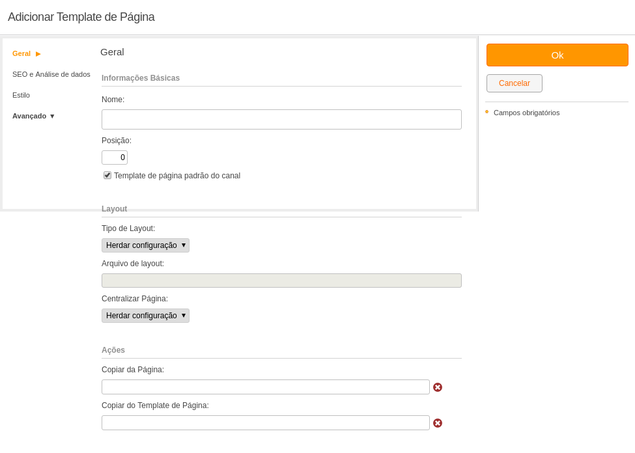Click the Cancelar button
Viewport: 635px width, 453px height.
(515, 83)
